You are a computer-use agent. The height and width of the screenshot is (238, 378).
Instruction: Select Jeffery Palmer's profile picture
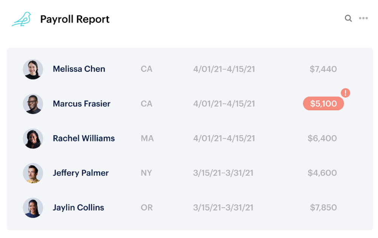[33, 173]
